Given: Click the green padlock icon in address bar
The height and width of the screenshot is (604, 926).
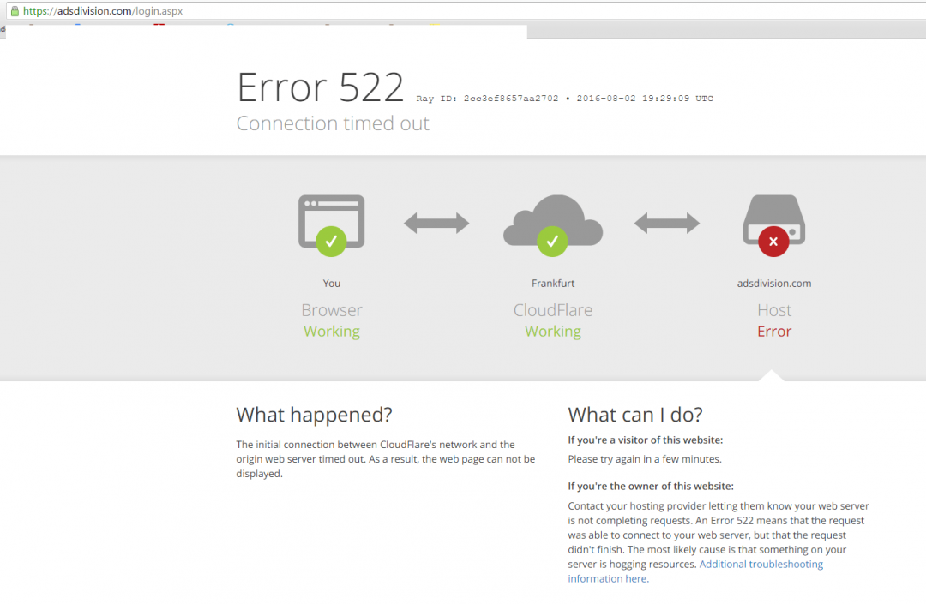Looking at the screenshot, I should pos(14,11).
